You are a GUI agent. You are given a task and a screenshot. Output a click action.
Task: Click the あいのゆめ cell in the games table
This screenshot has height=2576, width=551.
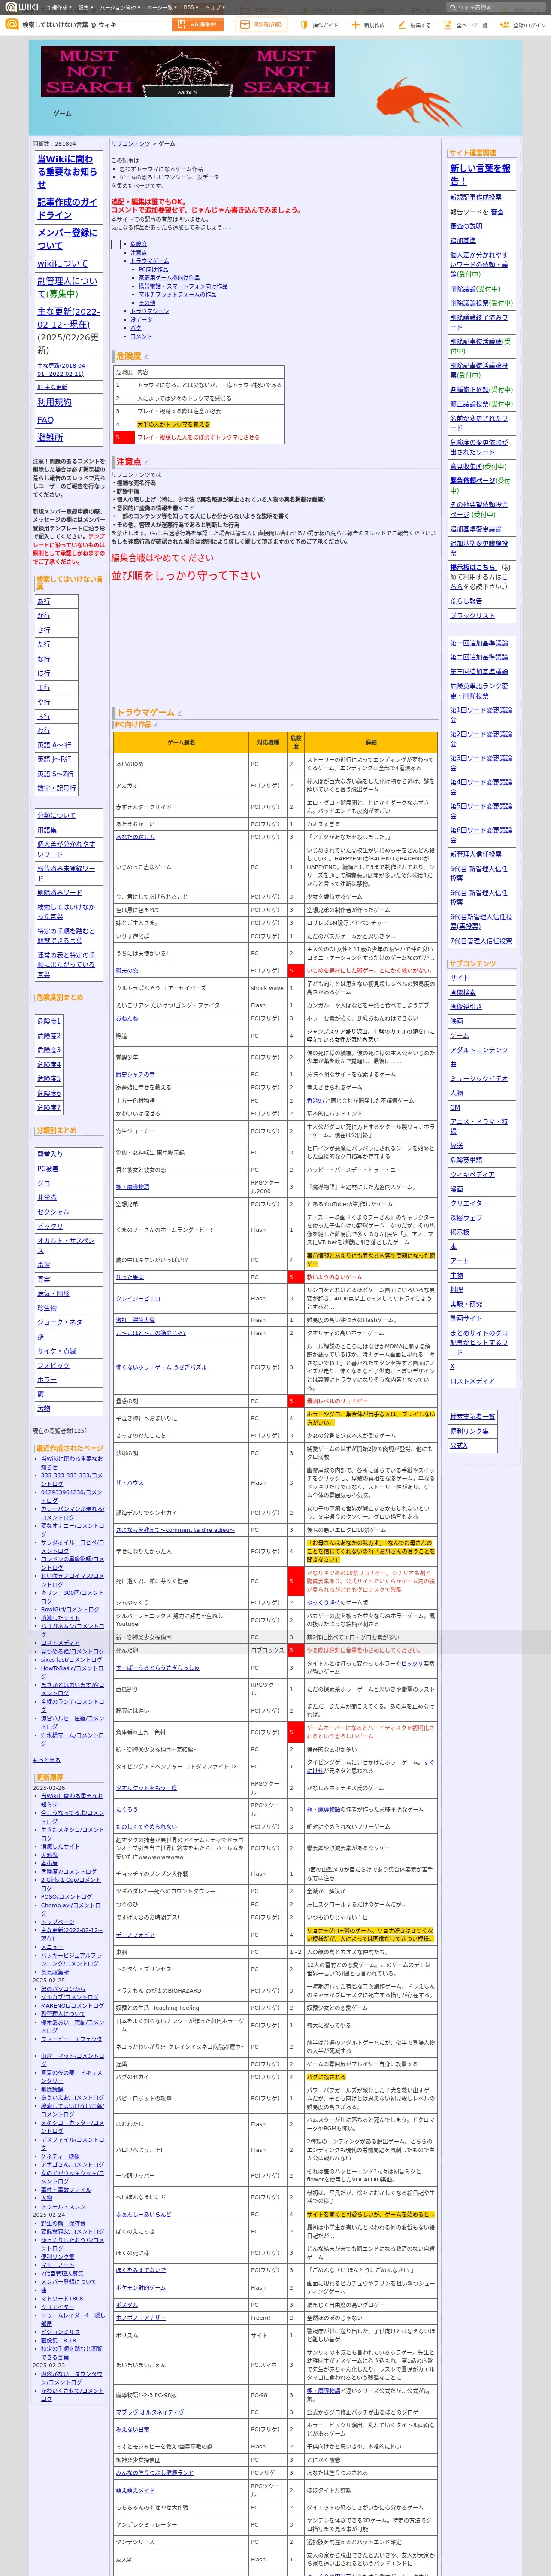pos(181,764)
